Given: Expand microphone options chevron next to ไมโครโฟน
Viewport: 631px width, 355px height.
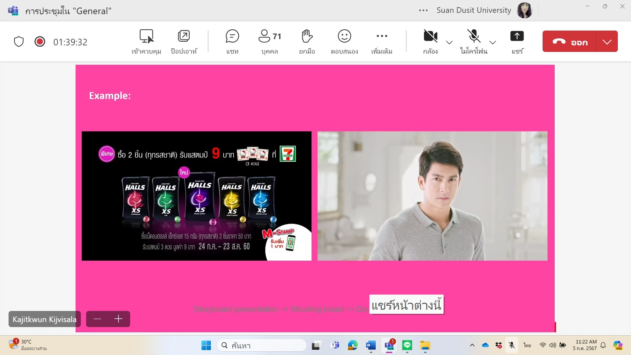Looking at the screenshot, I should (493, 42).
